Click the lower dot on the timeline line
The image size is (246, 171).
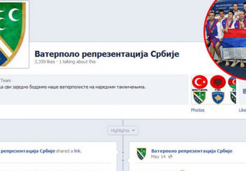point(123,160)
